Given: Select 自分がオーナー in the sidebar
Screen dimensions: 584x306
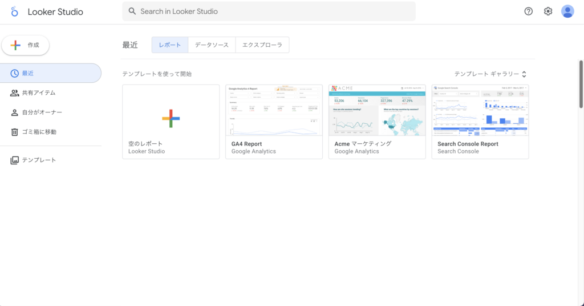Looking at the screenshot, I should tap(51, 112).
